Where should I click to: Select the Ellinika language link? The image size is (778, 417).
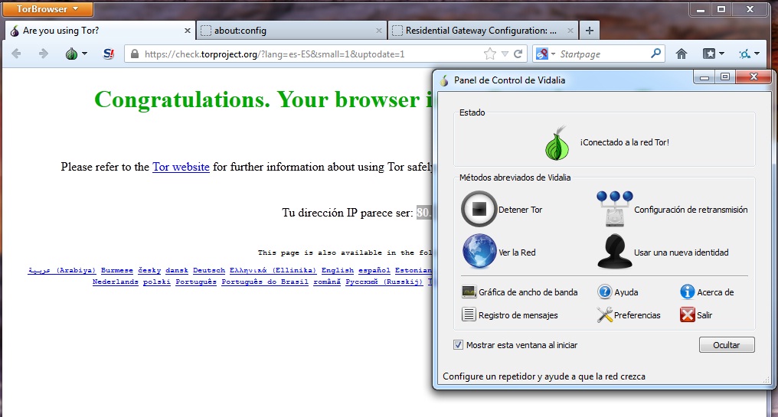point(273,270)
